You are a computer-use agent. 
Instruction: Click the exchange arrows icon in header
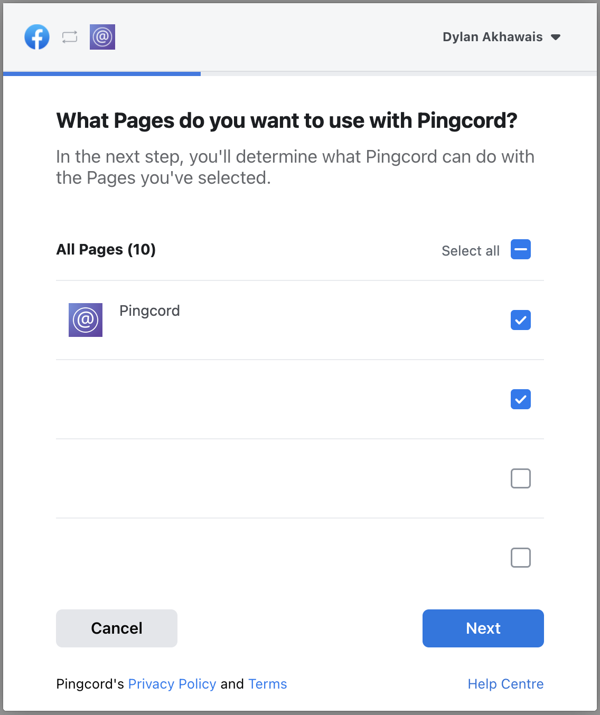pyautogui.click(x=70, y=37)
